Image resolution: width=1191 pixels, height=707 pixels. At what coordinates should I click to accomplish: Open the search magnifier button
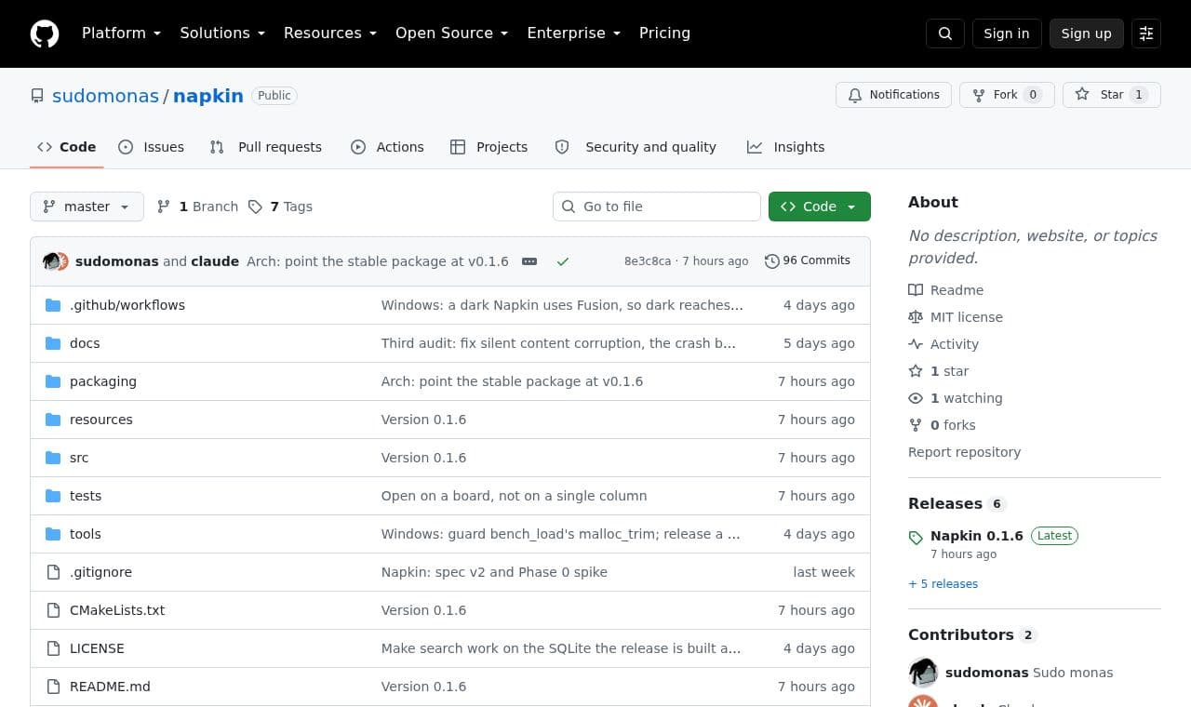[x=945, y=33]
